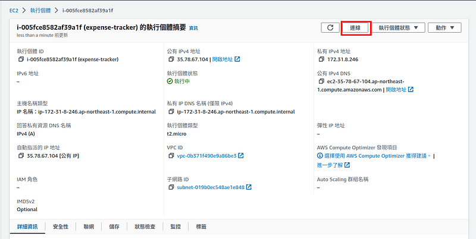This screenshot has height=239, width=476.
Task: Click external icon beside 進一步了解
Action: [x=347, y=165]
